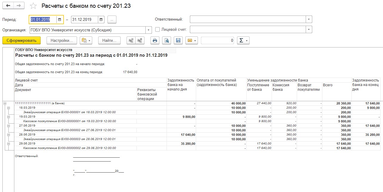Collapse the 27.06.2019 date group
383x192 pixels.
coord(8,126)
